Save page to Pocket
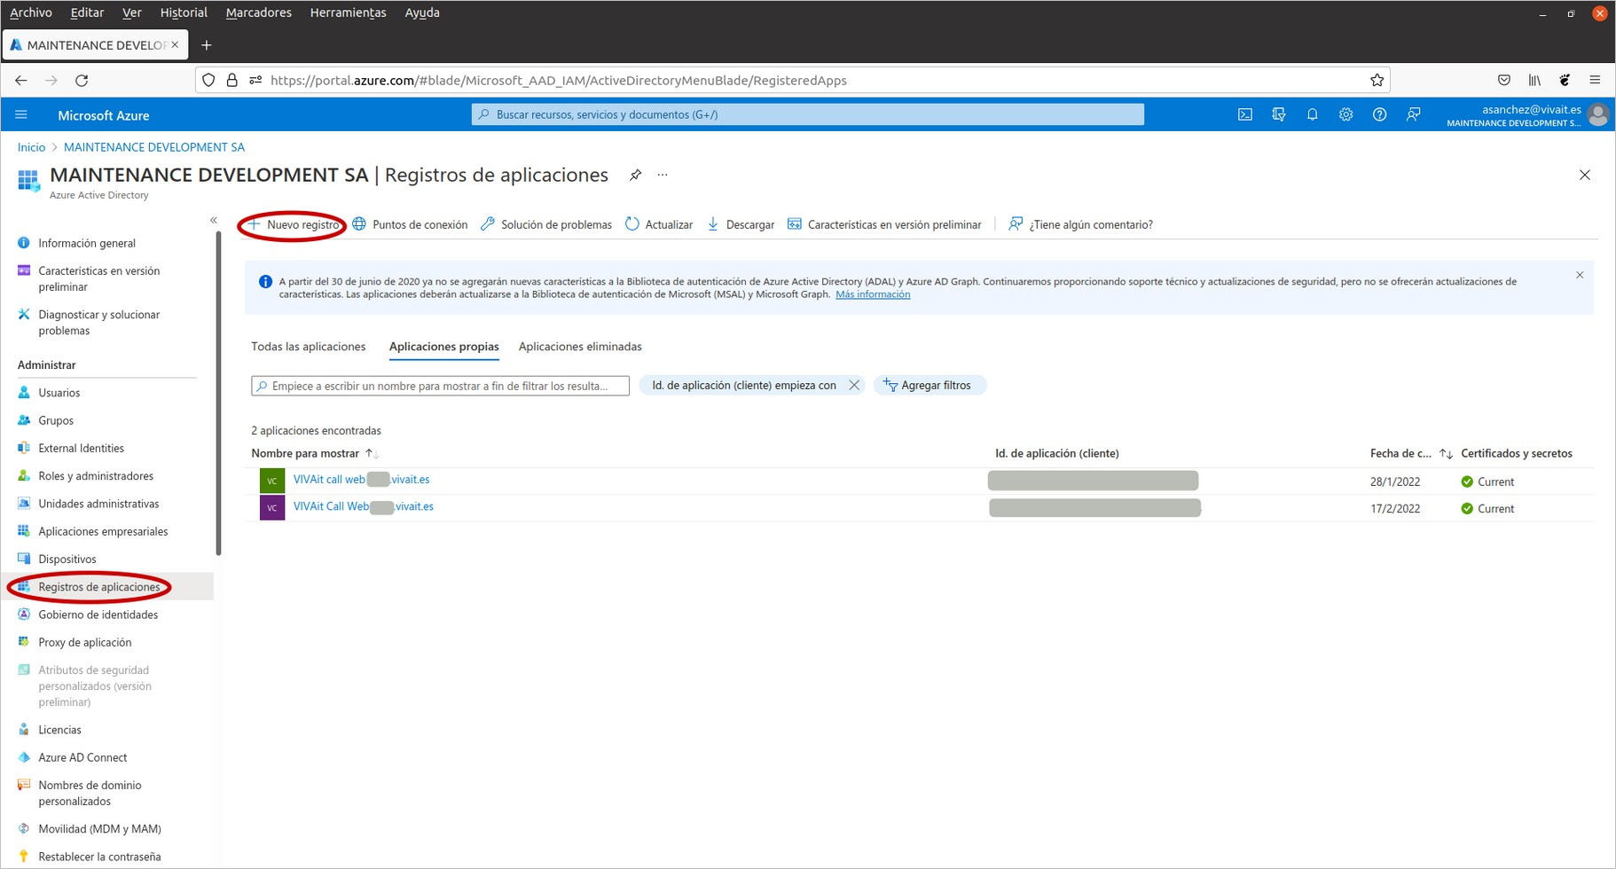 1504,80
